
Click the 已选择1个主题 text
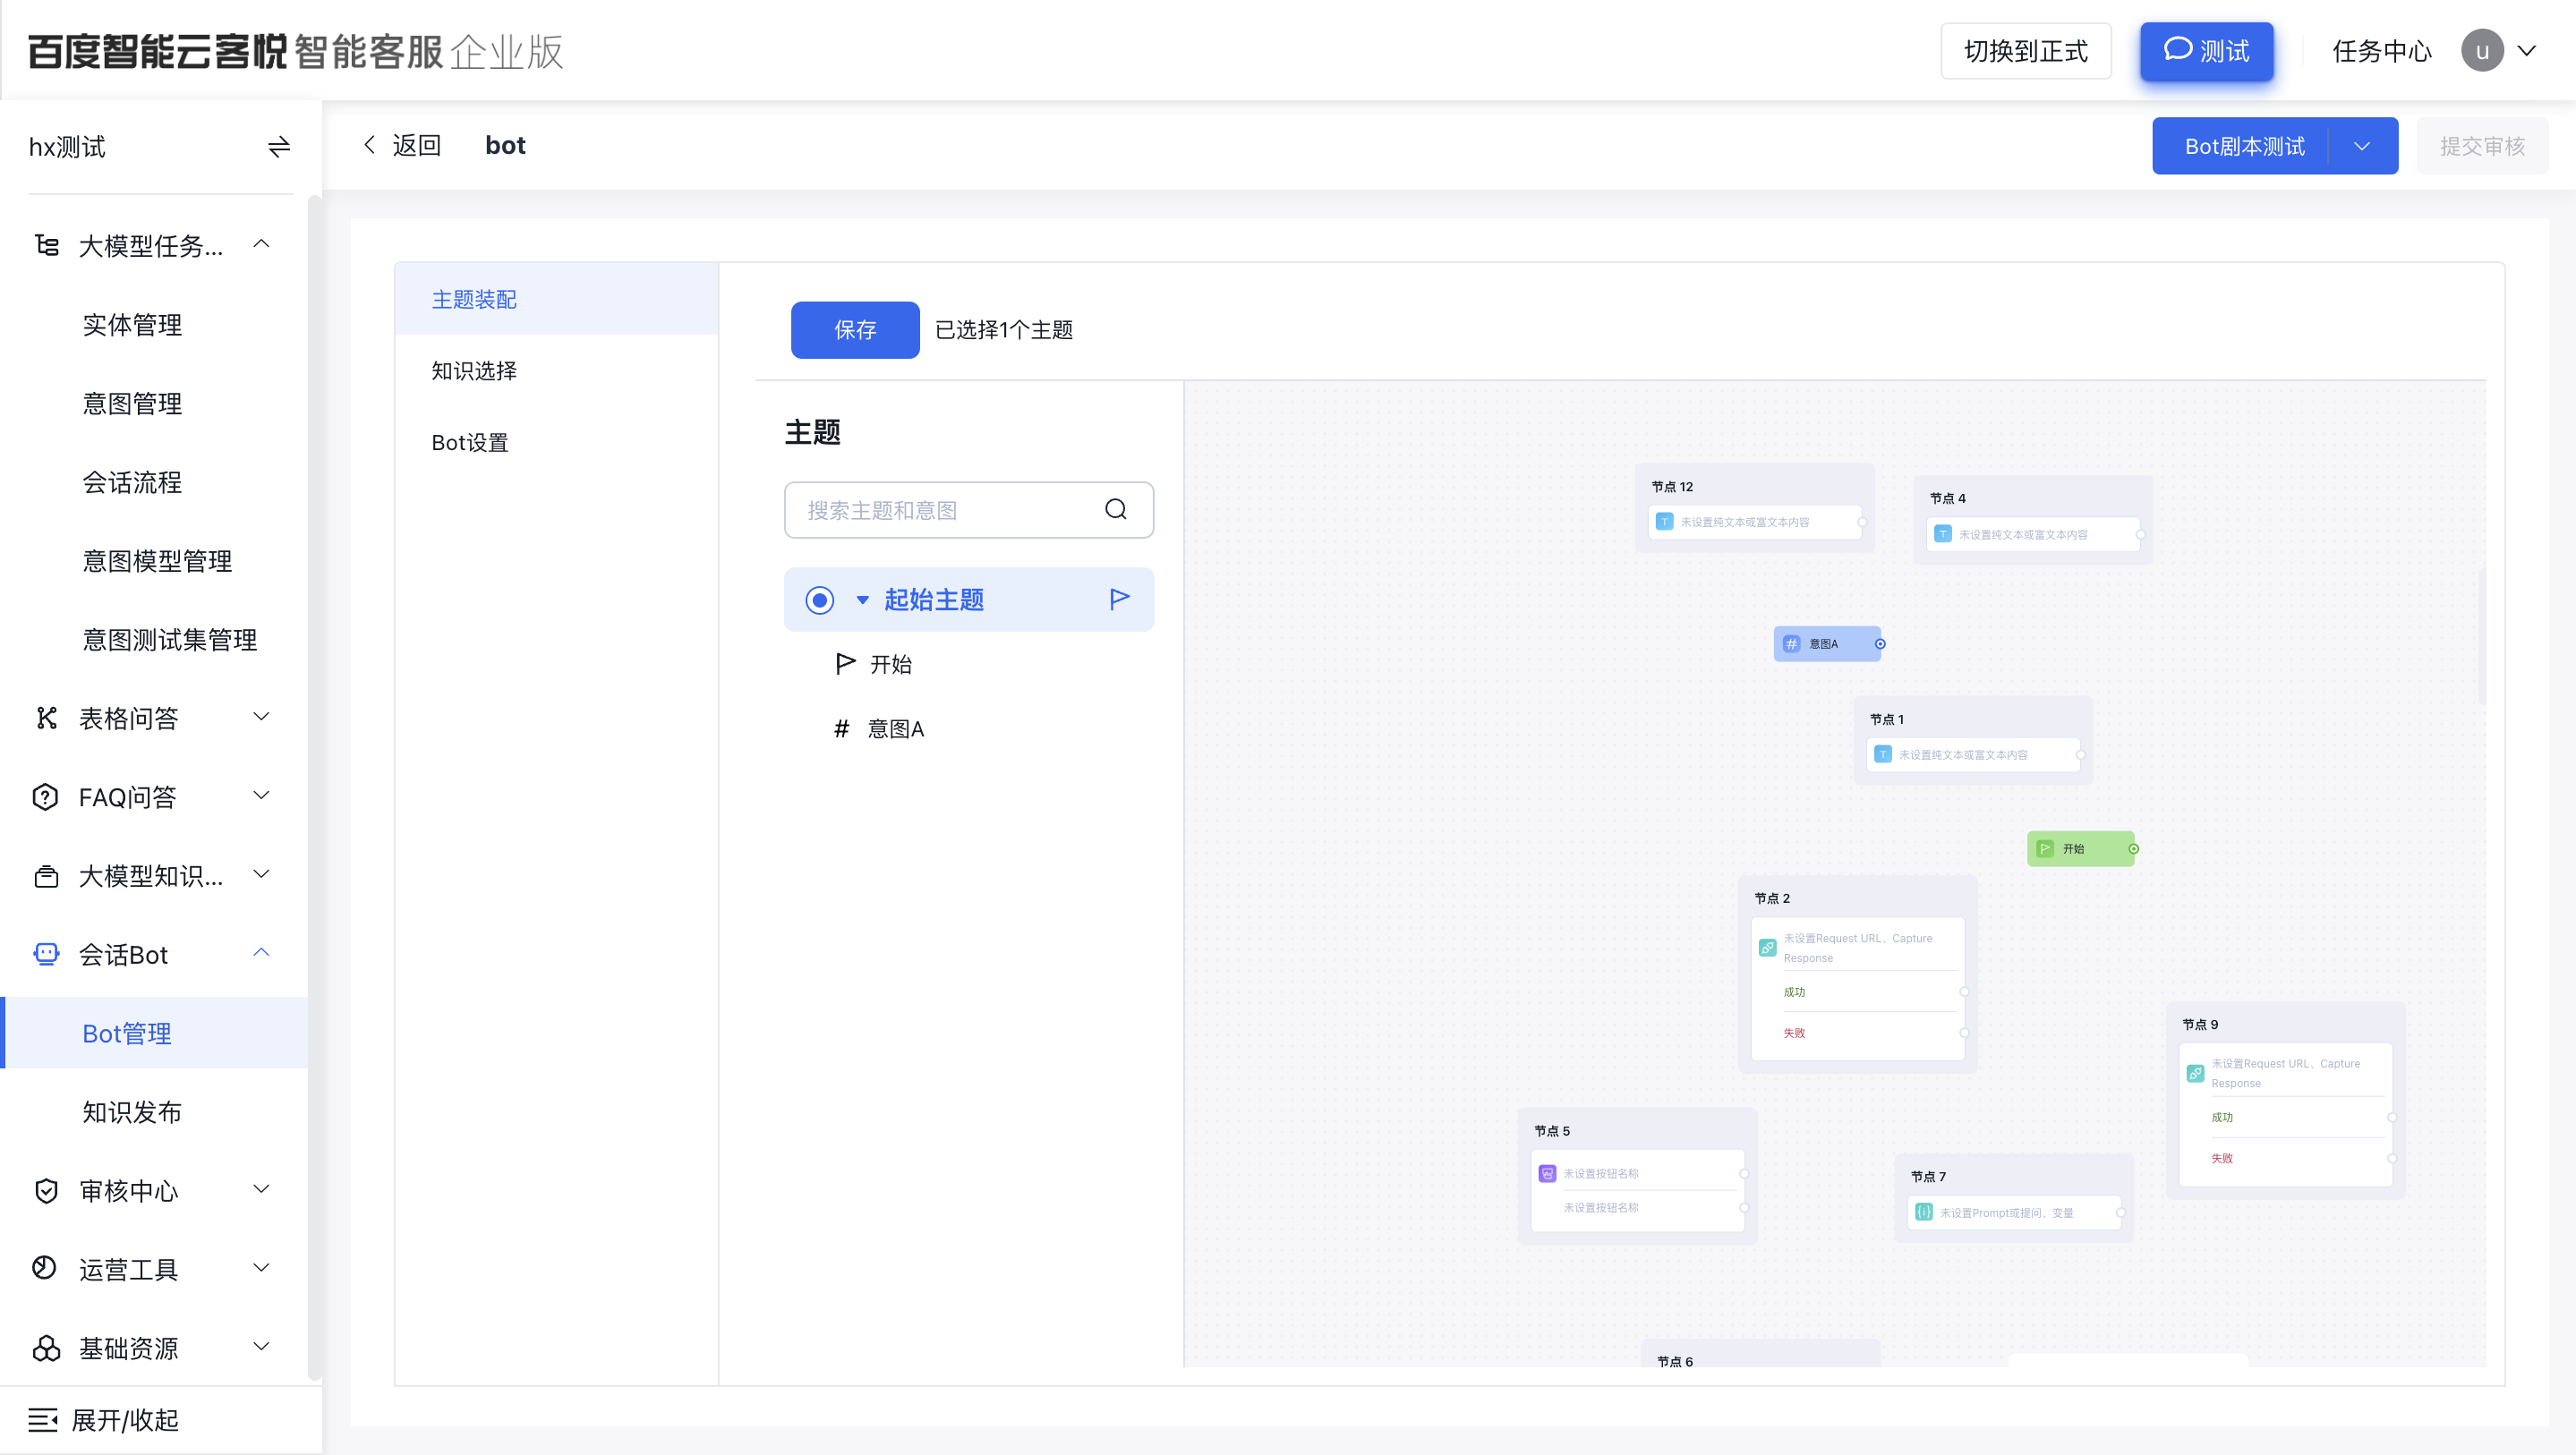1004,330
